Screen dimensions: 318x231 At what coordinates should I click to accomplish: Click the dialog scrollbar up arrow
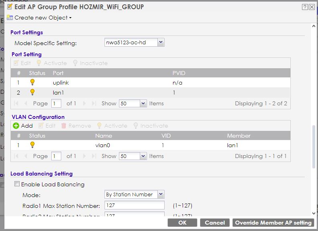(314, 26)
